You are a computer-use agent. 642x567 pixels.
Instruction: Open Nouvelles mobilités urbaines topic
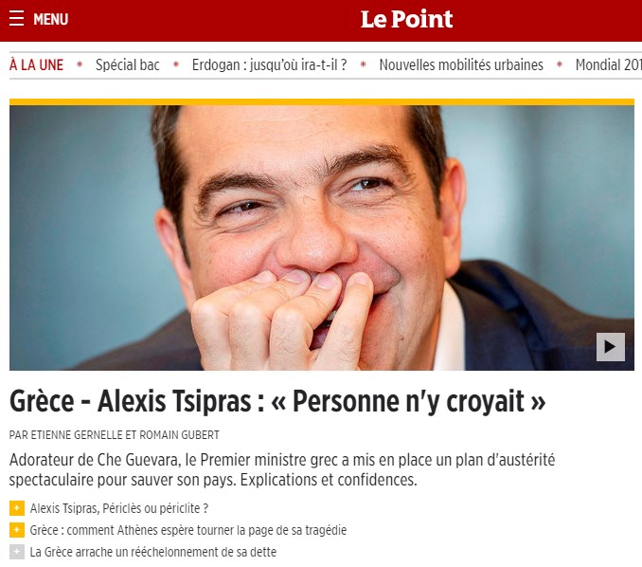click(461, 64)
